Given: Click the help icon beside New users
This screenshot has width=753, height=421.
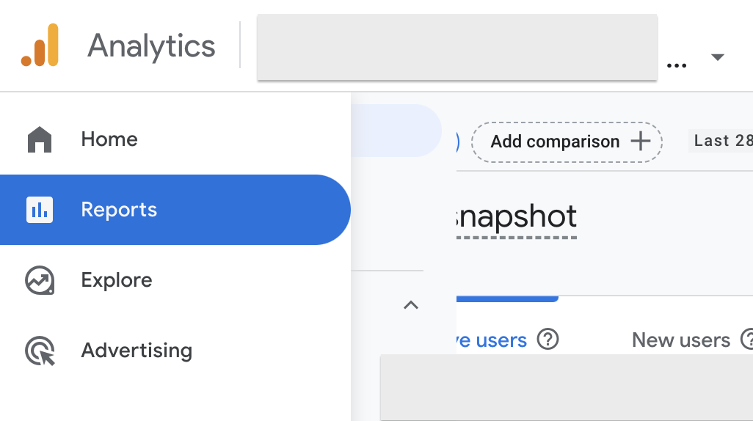Looking at the screenshot, I should tap(746, 340).
